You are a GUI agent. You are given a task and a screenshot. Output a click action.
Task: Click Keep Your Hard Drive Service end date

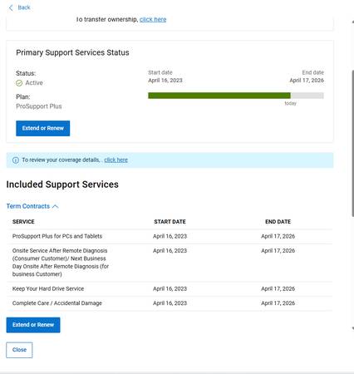click(x=278, y=288)
